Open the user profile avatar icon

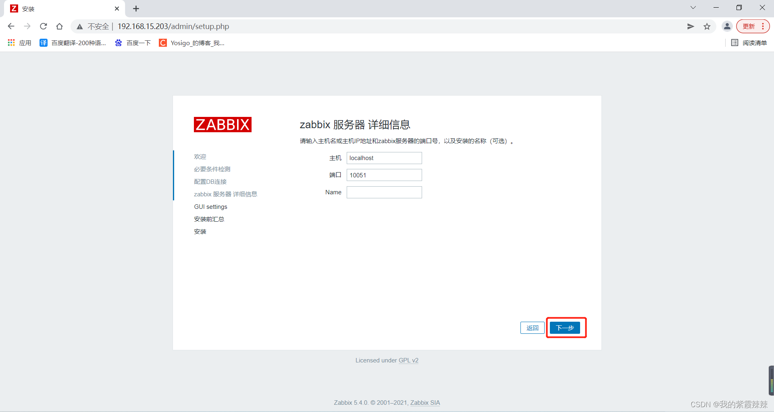click(727, 26)
